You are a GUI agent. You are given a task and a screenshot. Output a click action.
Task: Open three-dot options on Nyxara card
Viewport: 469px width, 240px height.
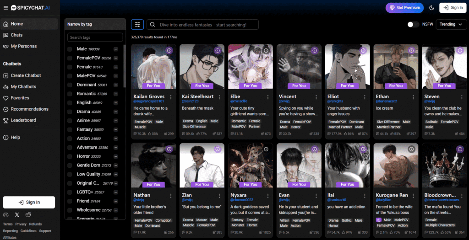click(x=268, y=196)
